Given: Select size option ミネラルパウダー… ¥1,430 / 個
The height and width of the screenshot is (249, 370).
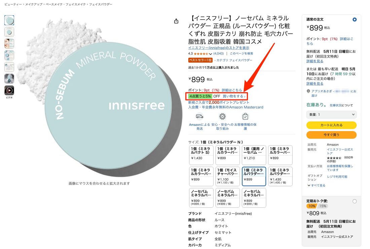Looking at the screenshot, I should coord(280,176).
